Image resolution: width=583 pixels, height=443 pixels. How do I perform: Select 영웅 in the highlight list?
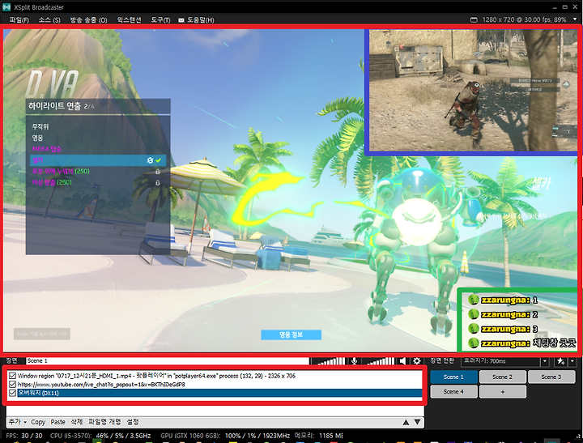click(x=37, y=138)
